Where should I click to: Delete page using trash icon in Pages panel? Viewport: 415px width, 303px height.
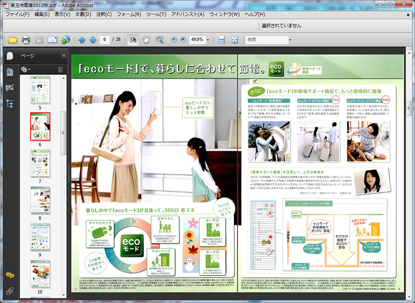61,70
